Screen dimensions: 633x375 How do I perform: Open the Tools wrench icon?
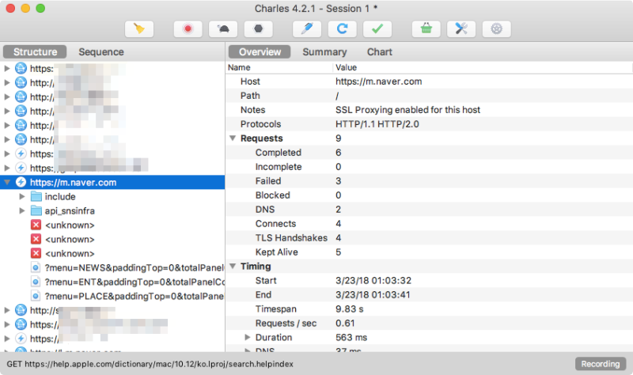(461, 29)
